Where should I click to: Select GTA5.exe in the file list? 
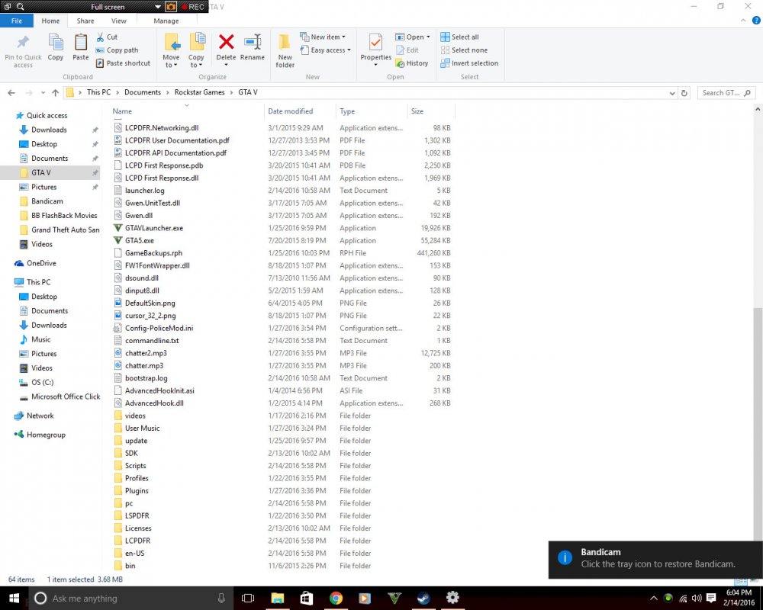click(x=139, y=241)
